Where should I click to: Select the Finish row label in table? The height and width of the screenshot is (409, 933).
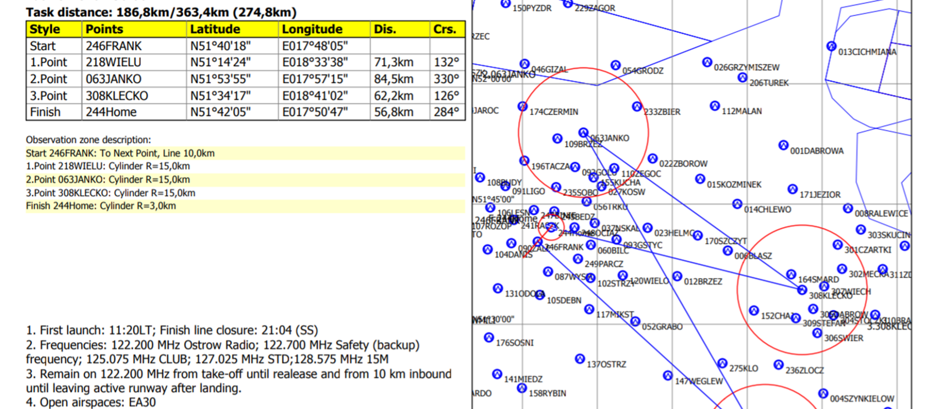[45, 112]
